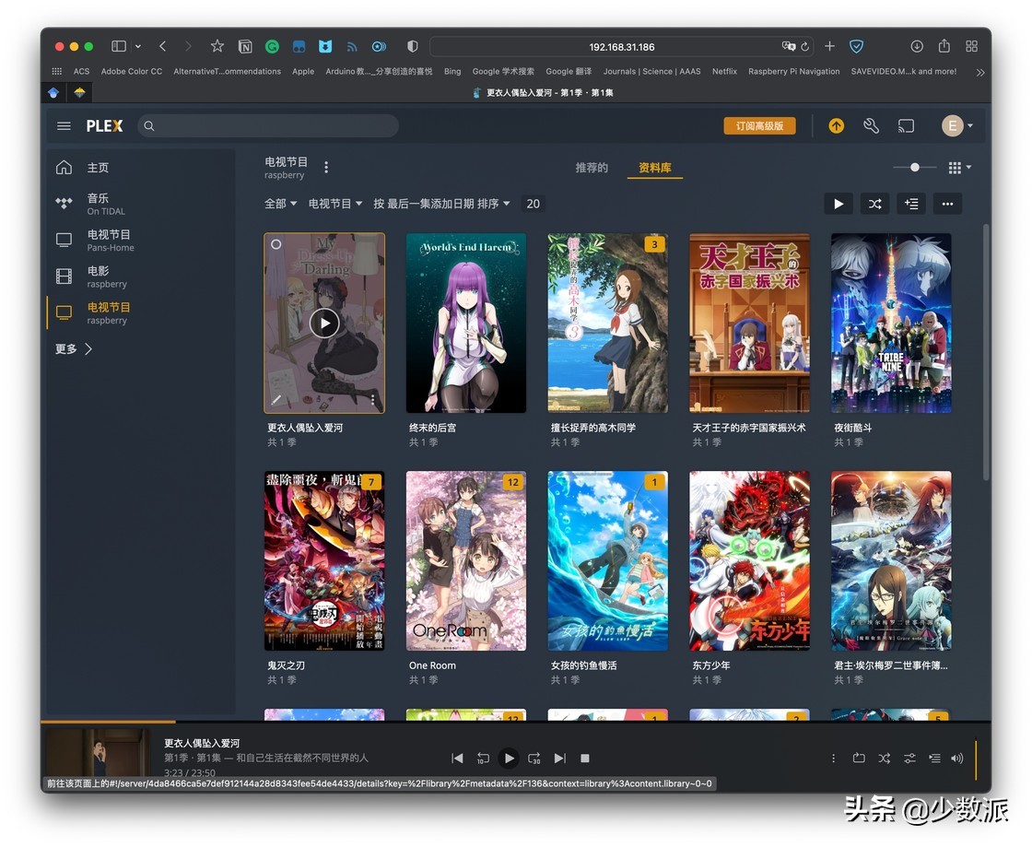The height and width of the screenshot is (847, 1032).
Task: Click the orange upload arrow icon
Action: [836, 125]
